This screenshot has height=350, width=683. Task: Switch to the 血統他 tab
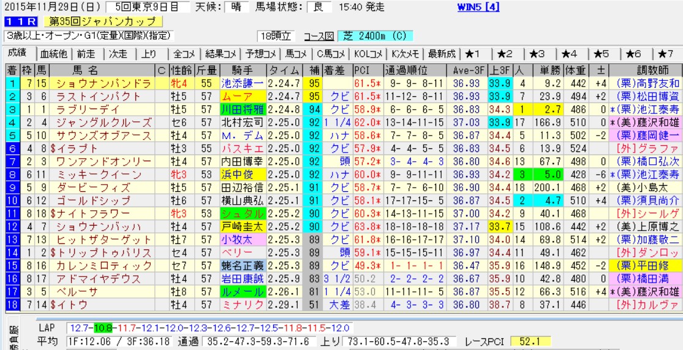[x=55, y=53]
